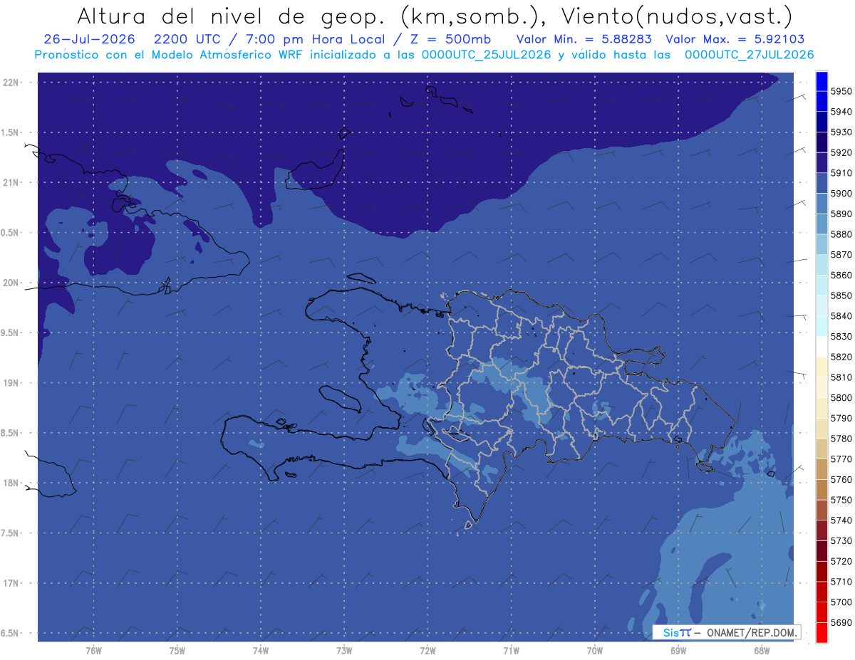Click the '20N' latitude label
The image size is (855, 660).
(x=11, y=283)
